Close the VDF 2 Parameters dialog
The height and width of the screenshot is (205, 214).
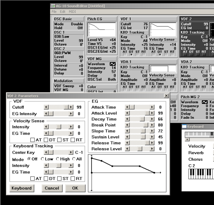pos(166,96)
